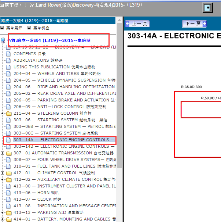This screenshot has height=222, width=221.
Task: Open 413-06 HORN 喇叭 entry
Action: tap(36, 193)
